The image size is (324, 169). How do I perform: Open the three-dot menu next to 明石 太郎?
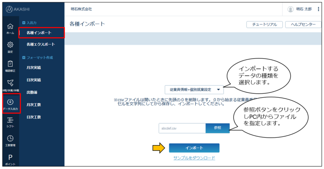pyautogui.click(x=318, y=9)
